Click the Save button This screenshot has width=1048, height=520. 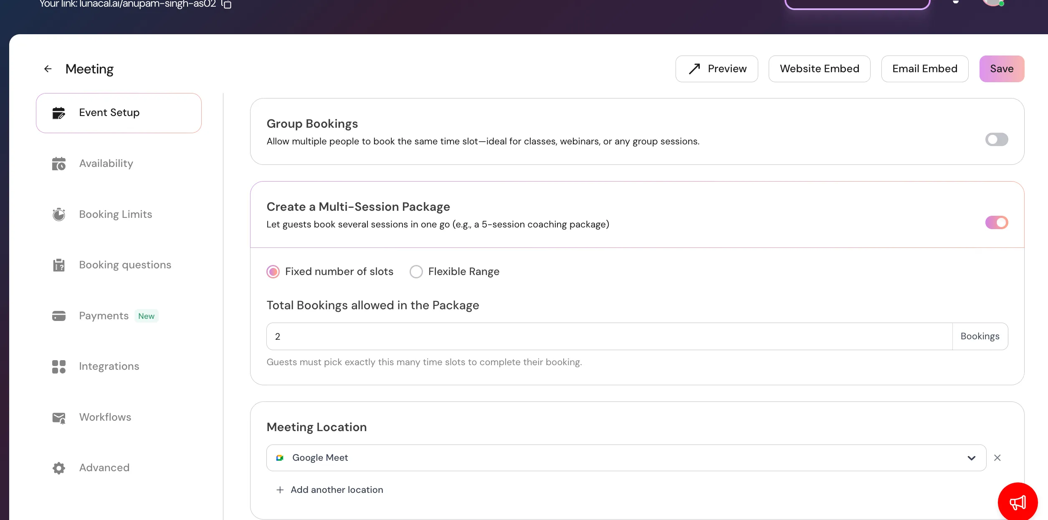click(1001, 69)
